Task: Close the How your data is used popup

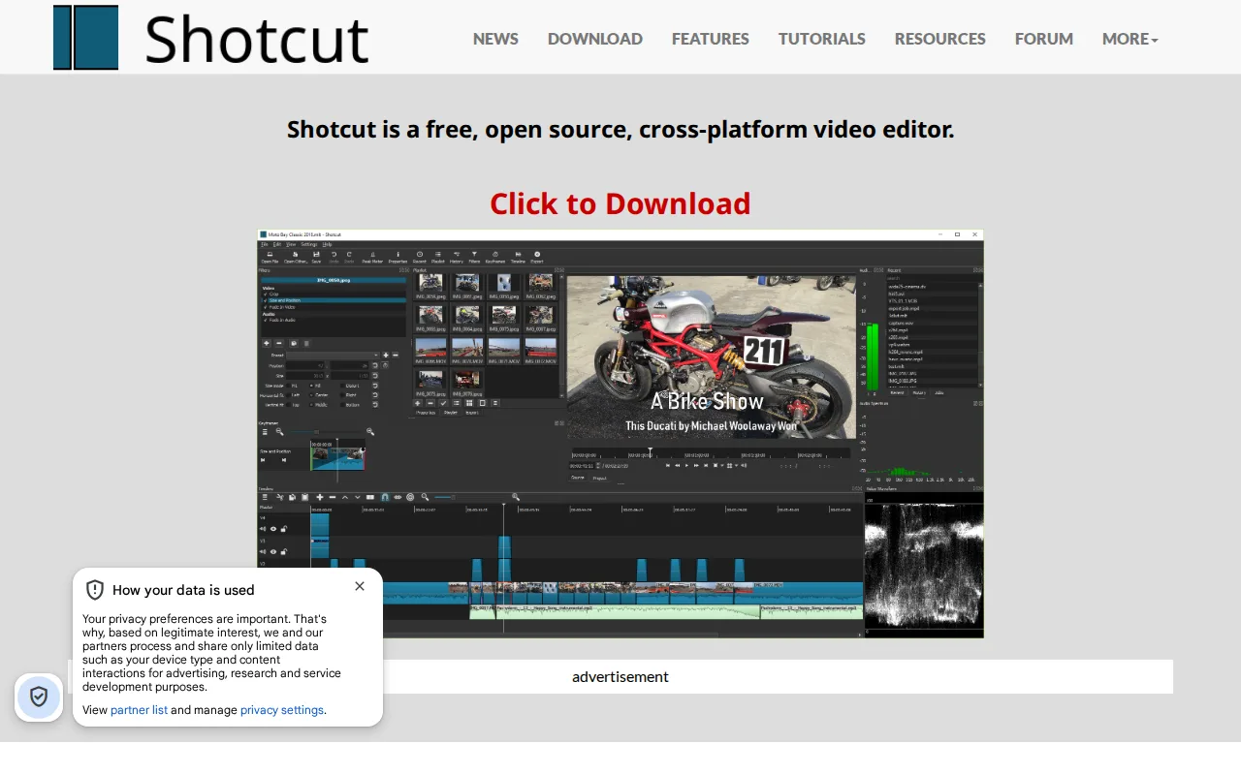Action: click(360, 586)
